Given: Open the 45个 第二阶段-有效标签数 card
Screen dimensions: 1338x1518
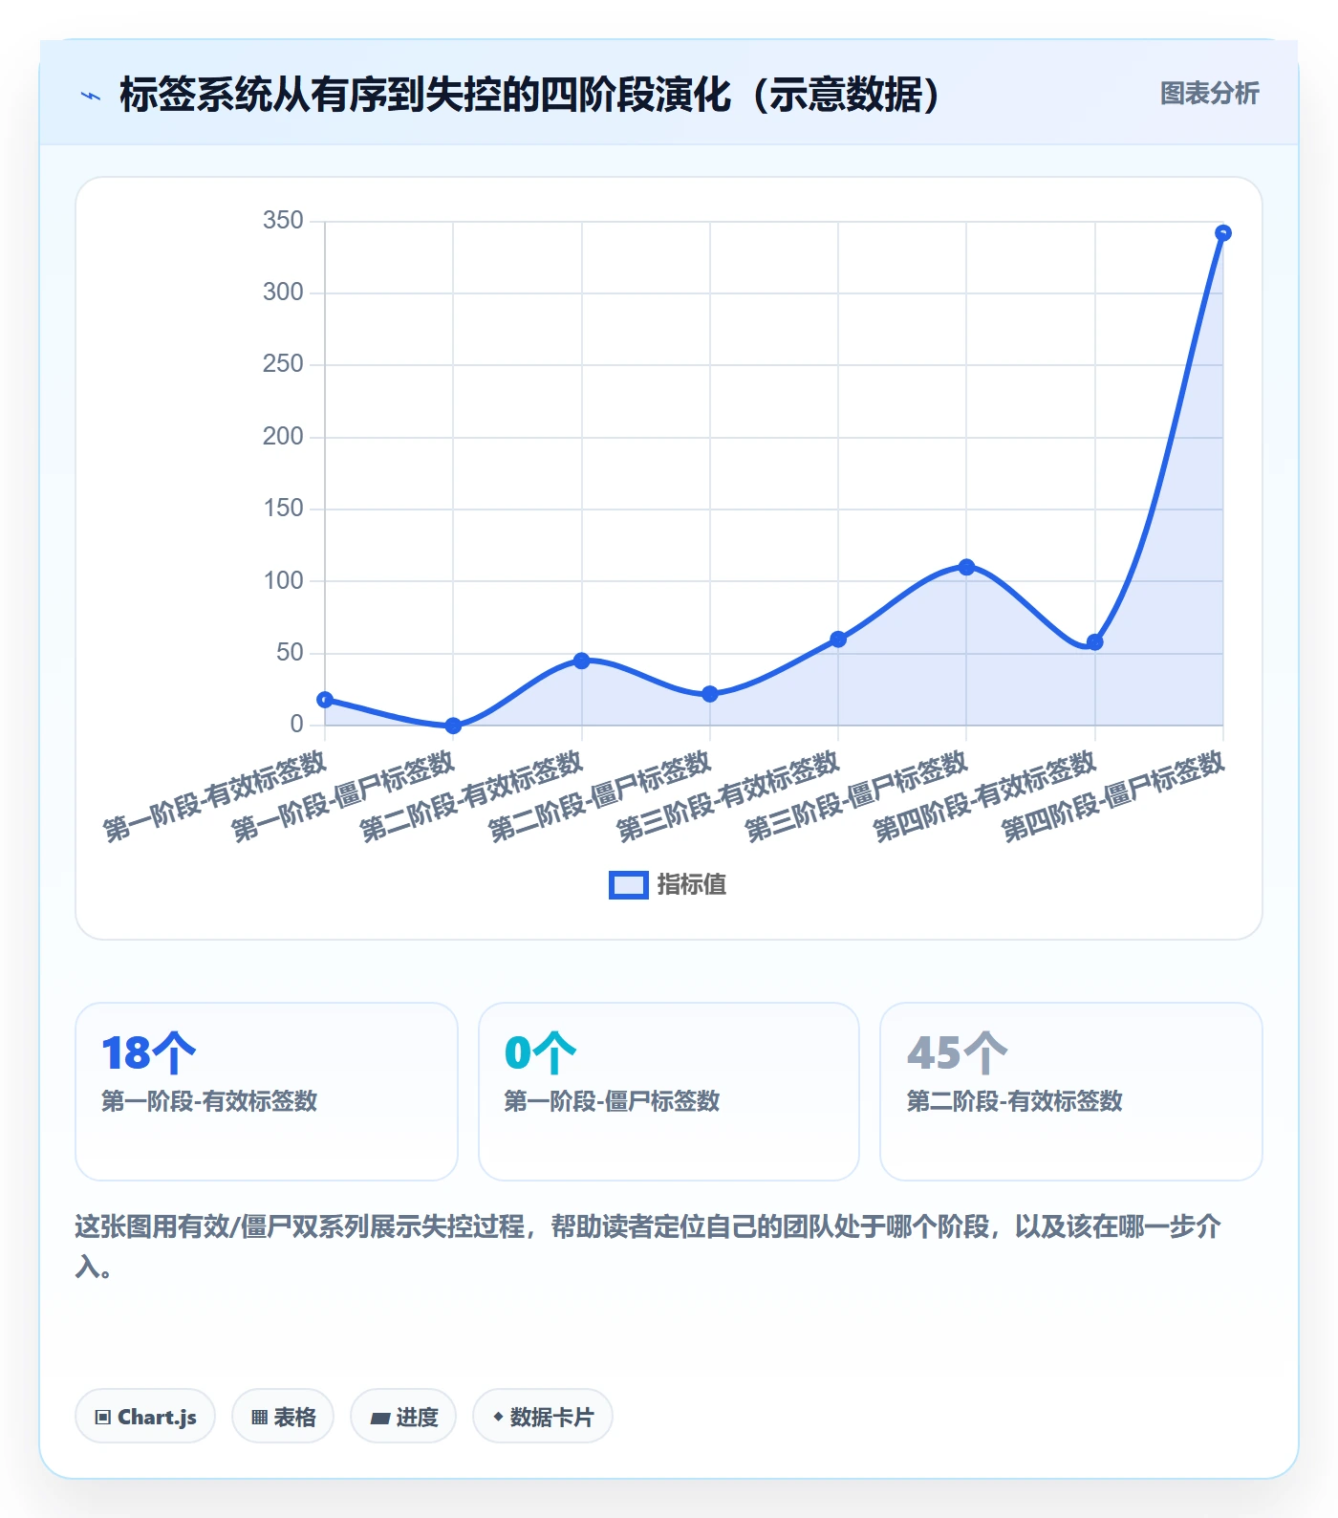Looking at the screenshot, I should click(1071, 1092).
